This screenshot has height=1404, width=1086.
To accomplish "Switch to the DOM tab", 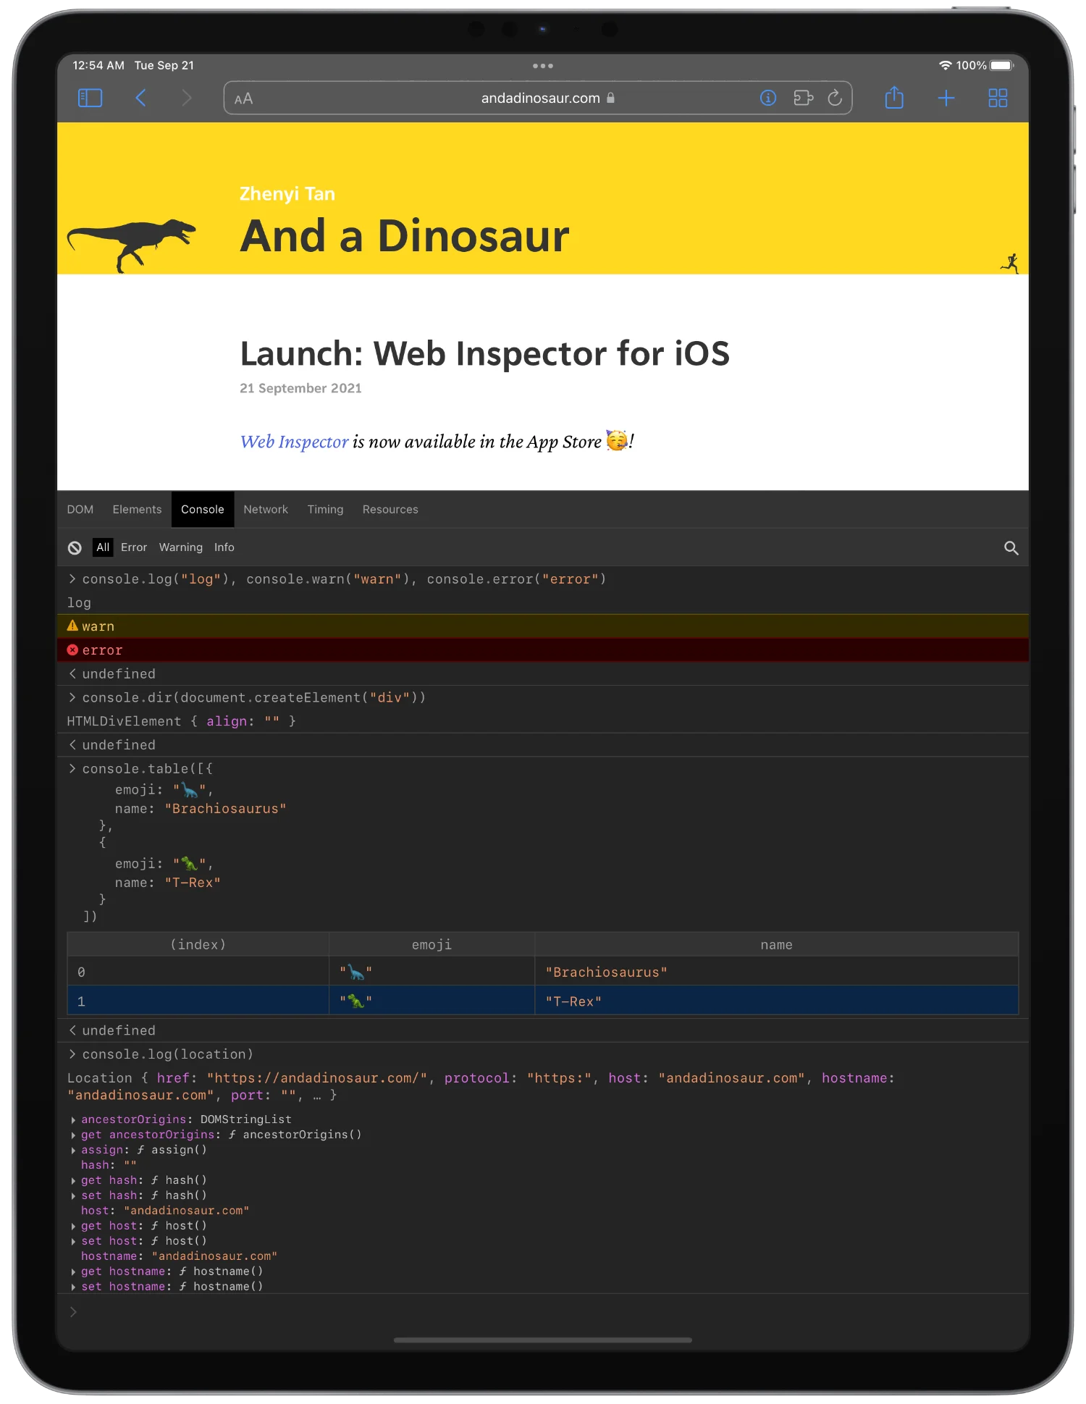I will [80, 510].
